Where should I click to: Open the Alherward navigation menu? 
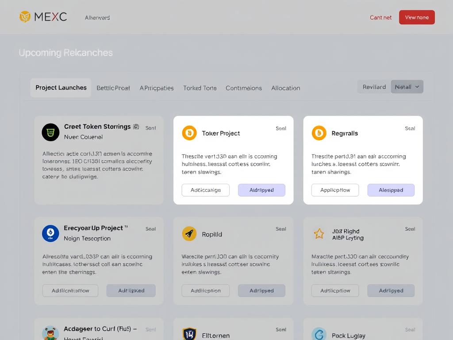click(x=97, y=17)
